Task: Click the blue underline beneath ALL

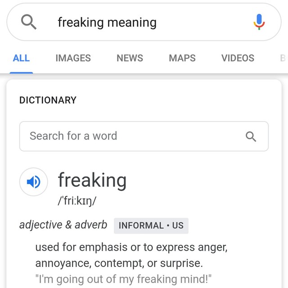Action: pos(21,72)
